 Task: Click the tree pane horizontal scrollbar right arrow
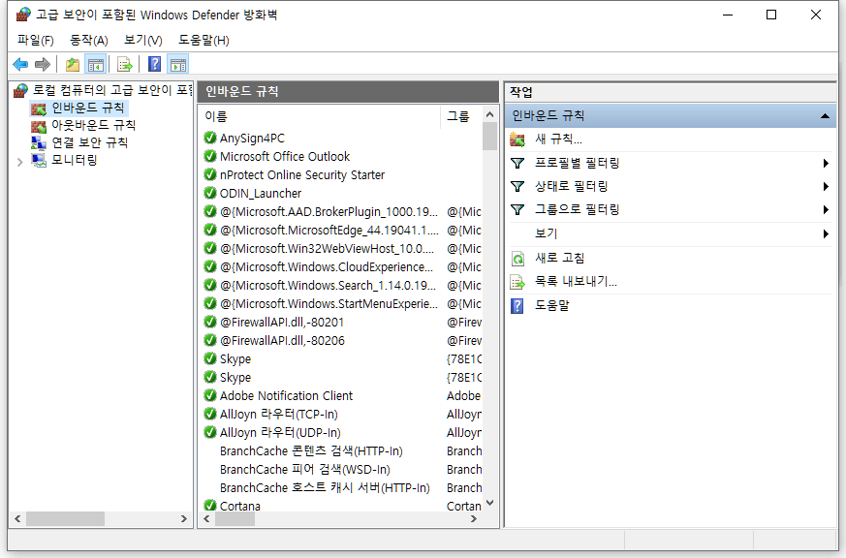[x=184, y=519]
